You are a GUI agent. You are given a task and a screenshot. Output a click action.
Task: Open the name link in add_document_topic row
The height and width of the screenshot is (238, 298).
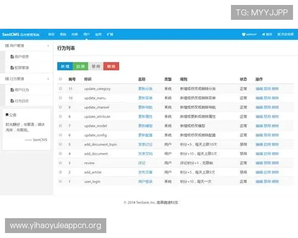click(x=145, y=144)
